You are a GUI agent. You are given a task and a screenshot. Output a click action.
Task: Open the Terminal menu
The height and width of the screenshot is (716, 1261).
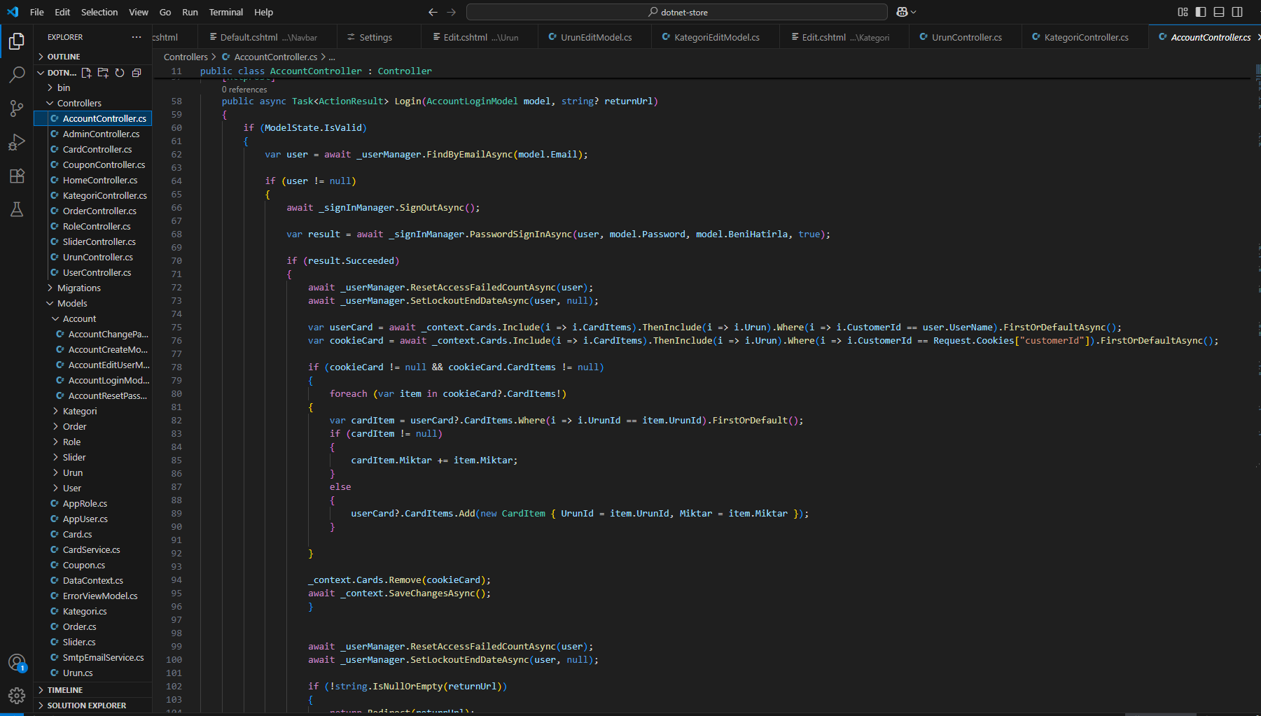[x=226, y=12]
